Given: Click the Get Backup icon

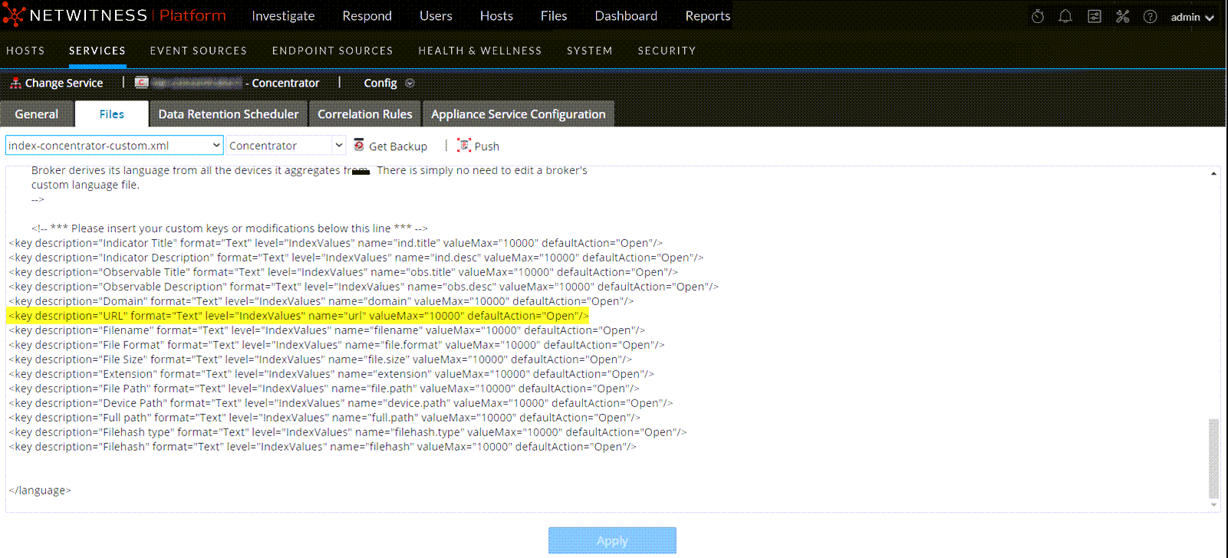Looking at the screenshot, I should (x=359, y=146).
